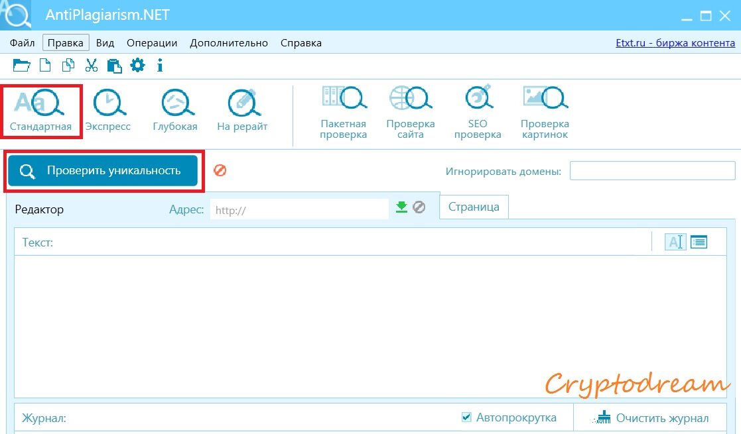
Task: Click Проверить уникальность button
Action: [103, 170]
